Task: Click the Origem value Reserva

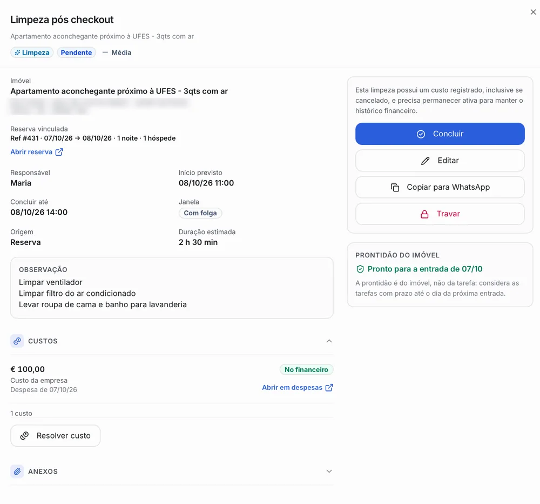Action: [25, 242]
